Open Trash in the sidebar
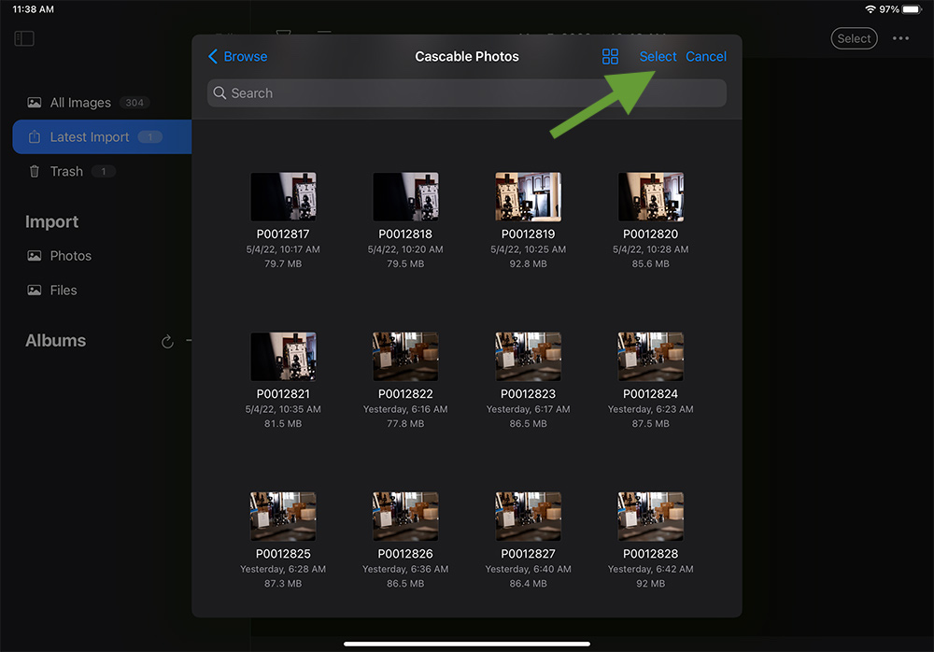The image size is (934, 652). tap(66, 172)
